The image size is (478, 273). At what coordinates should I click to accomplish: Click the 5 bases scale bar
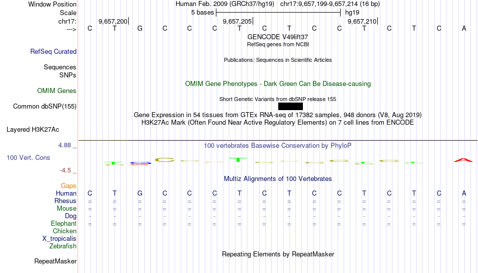[278, 13]
